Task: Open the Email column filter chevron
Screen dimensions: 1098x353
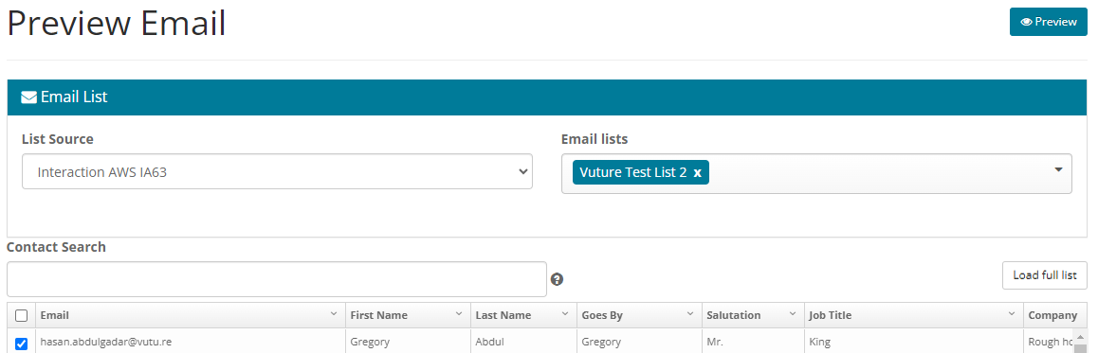Action: coord(334,314)
